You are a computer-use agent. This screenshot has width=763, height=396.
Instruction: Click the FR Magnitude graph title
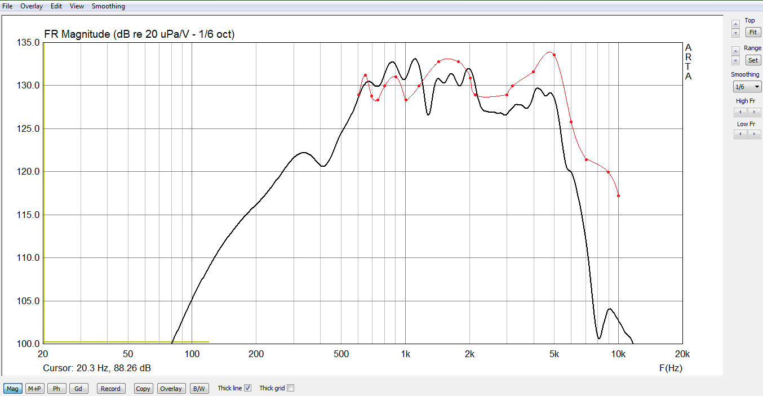point(139,35)
